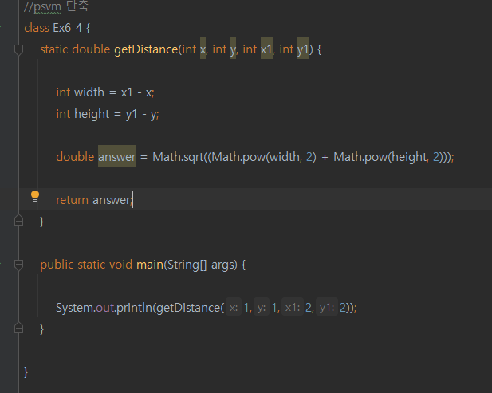Click the highlighted 'x1' parameter in getDistance signature
The width and height of the screenshot is (492, 393).
pos(266,49)
